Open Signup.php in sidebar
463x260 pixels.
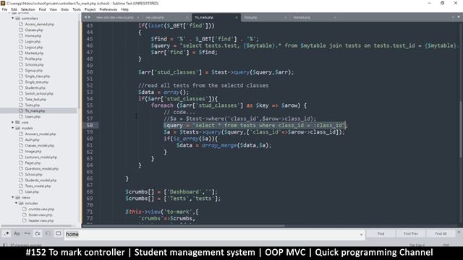pyautogui.click(x=34, y=71)
